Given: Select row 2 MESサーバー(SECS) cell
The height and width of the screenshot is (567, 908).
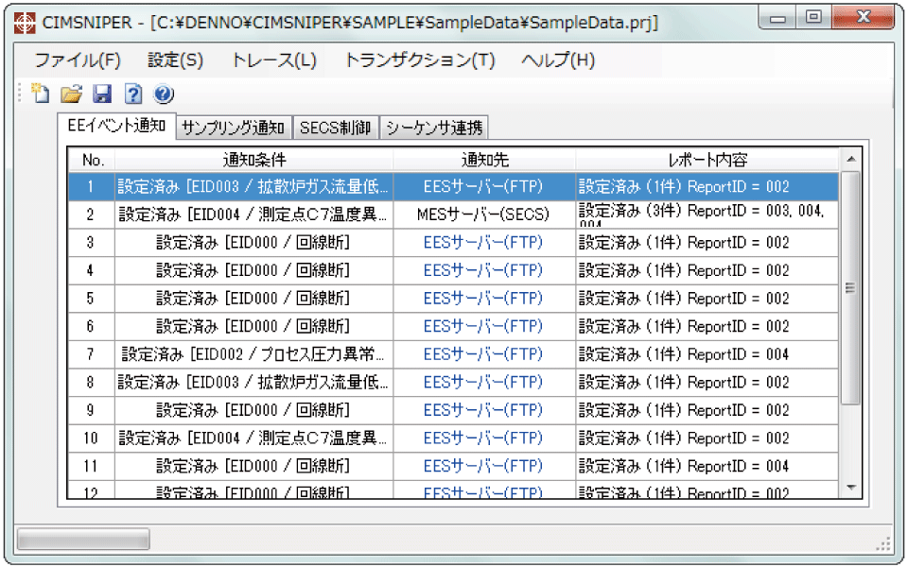Looking at the screenshot, I should tap(483, 215).
